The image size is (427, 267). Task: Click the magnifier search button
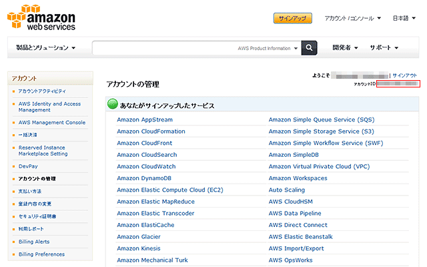pyautogui.click(x=309, y=47)
